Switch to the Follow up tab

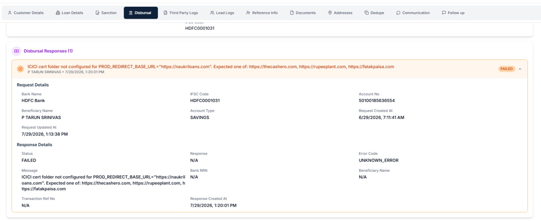pos(453,13)
